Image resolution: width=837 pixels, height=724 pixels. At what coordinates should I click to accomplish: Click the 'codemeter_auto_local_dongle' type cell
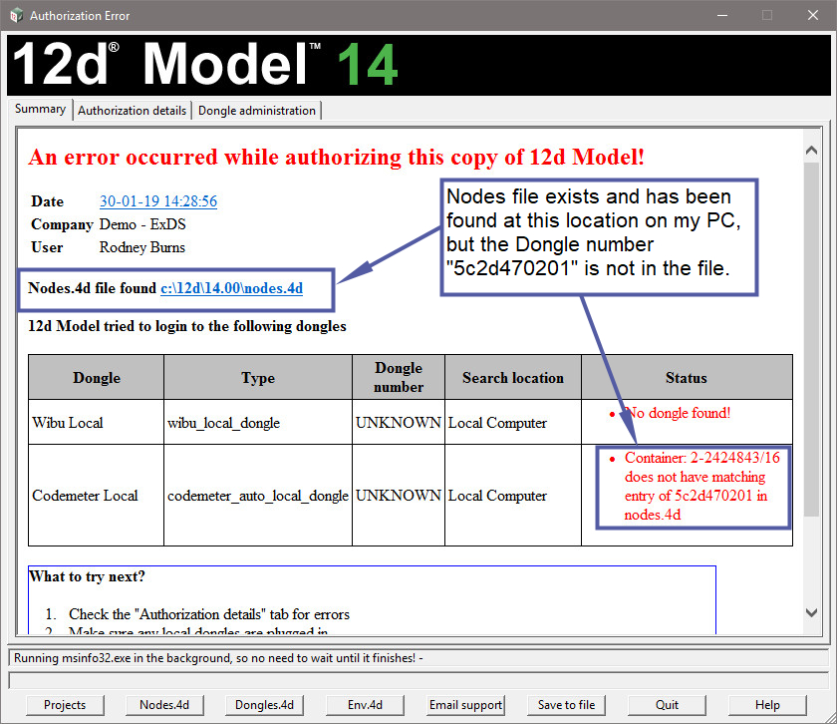[x=258, y=496]
